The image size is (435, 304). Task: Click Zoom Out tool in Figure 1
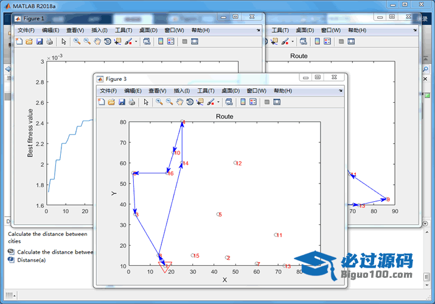87,41
